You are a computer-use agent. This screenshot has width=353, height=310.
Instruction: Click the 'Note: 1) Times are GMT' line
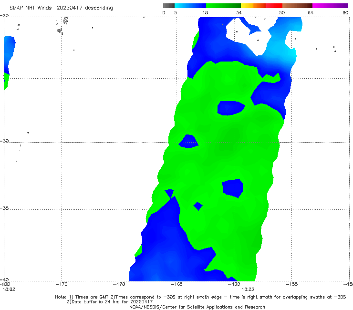[200, 297]
